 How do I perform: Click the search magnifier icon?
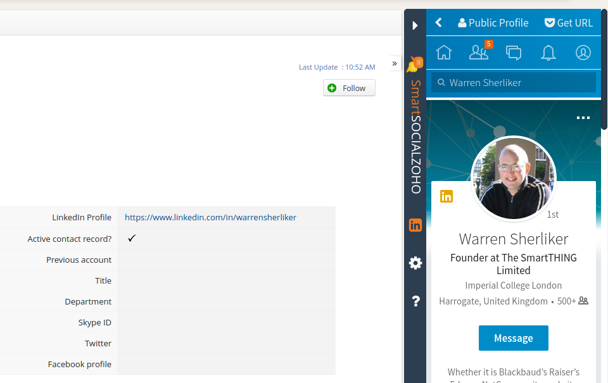pyautogui.click(x=441, y=82)
